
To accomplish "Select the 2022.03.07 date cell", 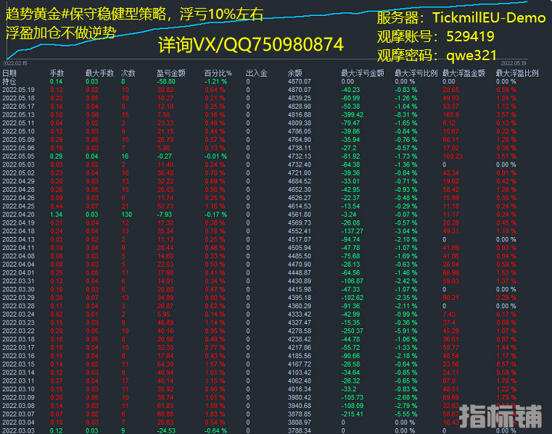I will (18, 414).
